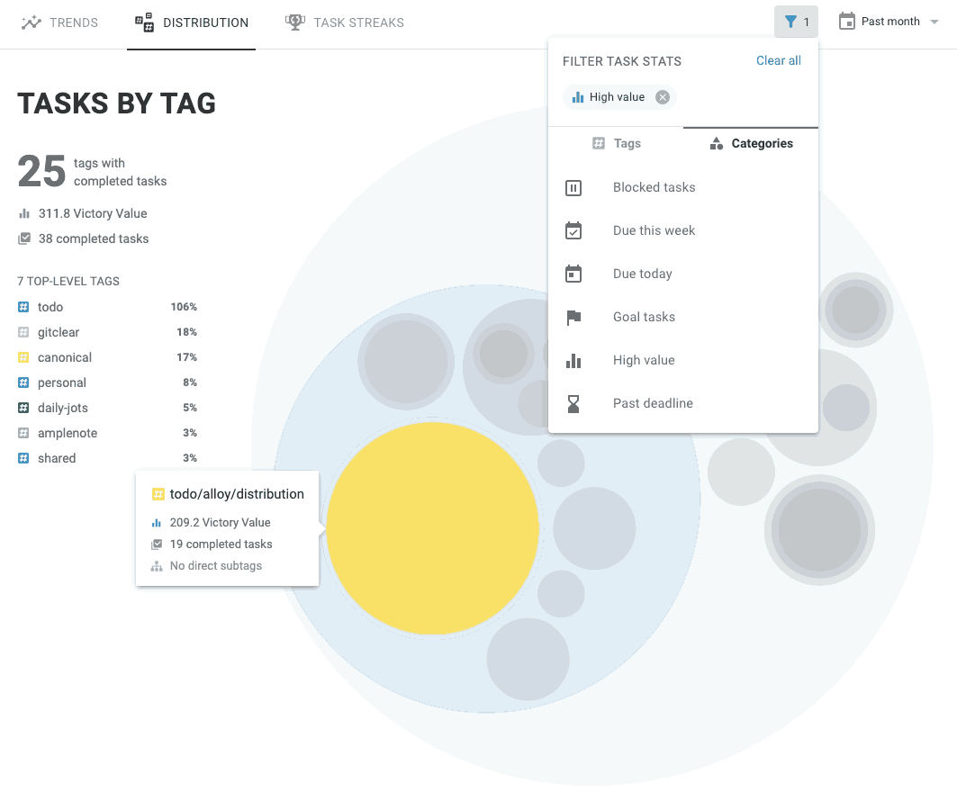Remove the High value filter chip

(663, 97)
